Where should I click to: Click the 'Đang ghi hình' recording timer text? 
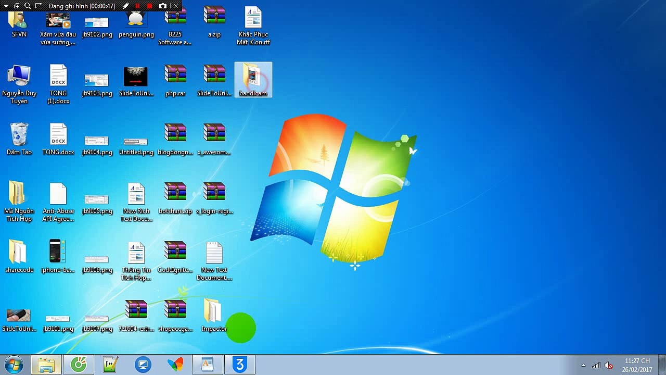click(82, 6)
